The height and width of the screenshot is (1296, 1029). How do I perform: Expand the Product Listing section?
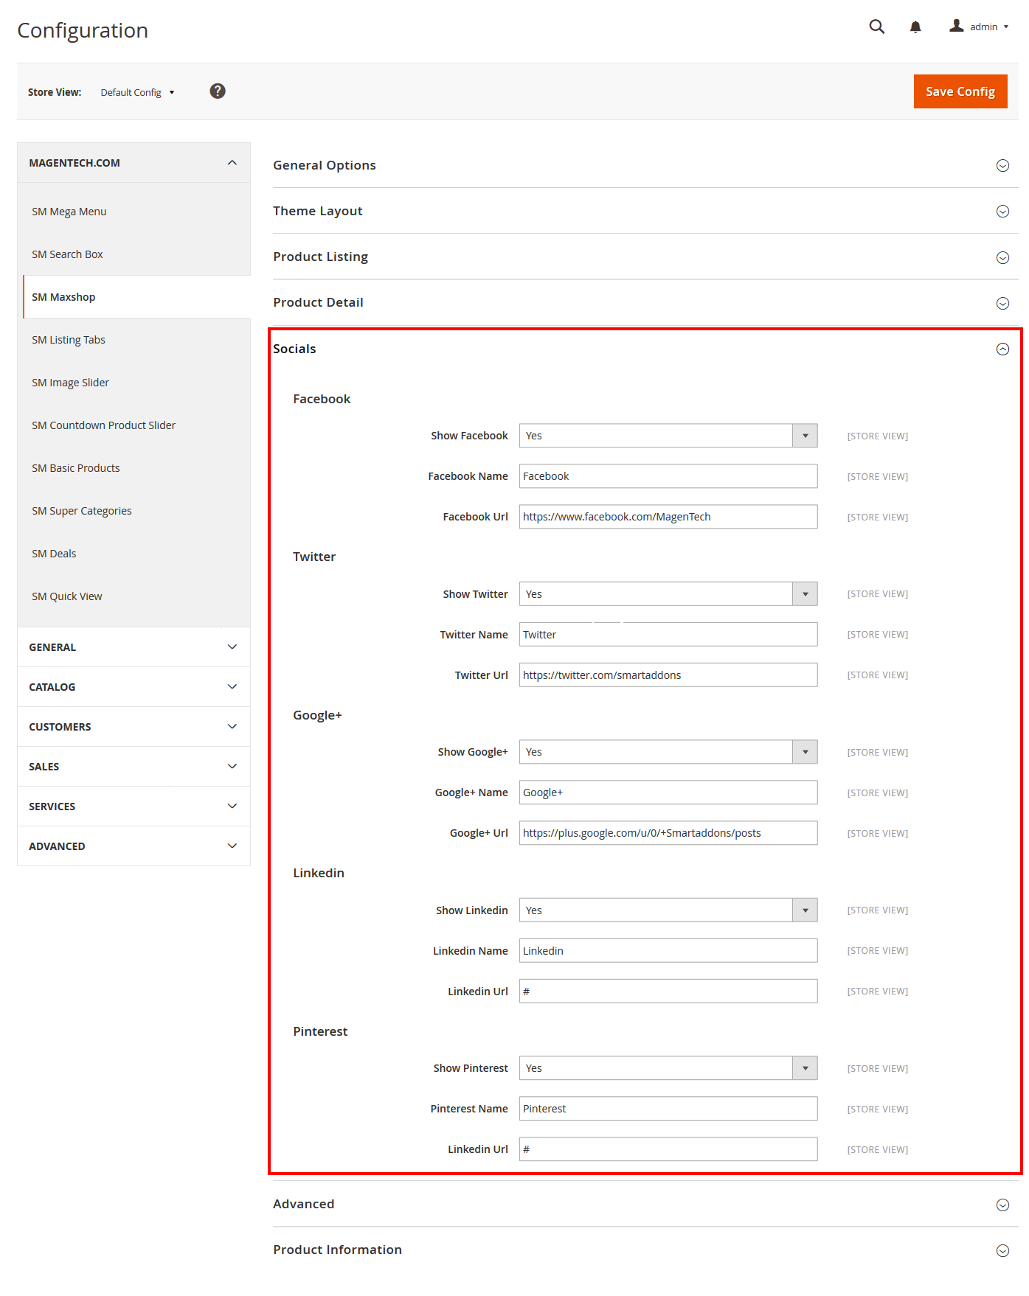tap(645, 257)
